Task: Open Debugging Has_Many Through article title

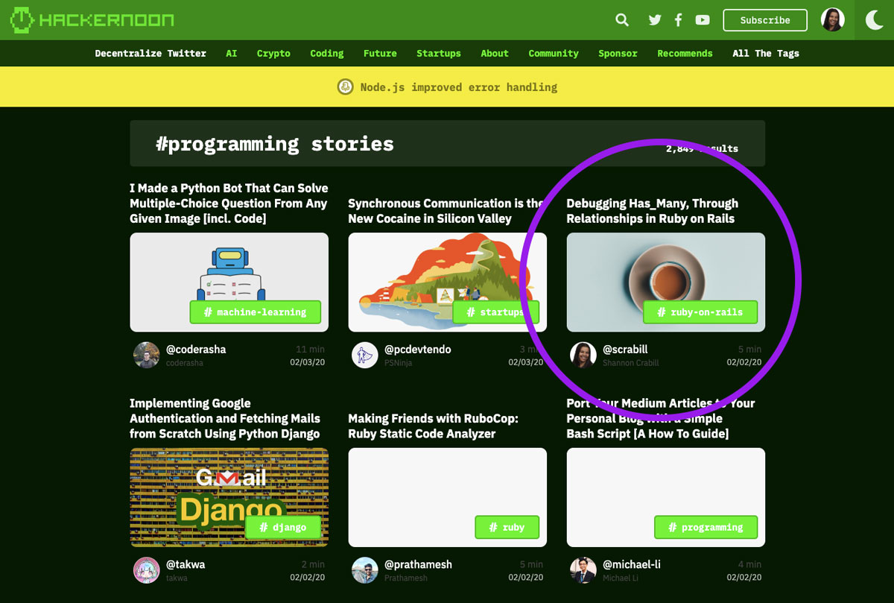Action: (x=653, y=211)
